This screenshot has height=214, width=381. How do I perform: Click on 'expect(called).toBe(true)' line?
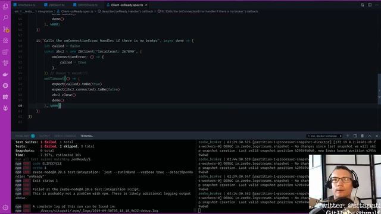pos(77,84)
